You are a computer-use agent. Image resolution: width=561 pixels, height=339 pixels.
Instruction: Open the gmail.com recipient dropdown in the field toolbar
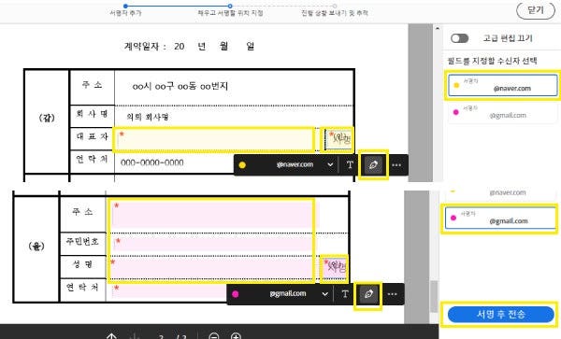(x=324, y=294)
